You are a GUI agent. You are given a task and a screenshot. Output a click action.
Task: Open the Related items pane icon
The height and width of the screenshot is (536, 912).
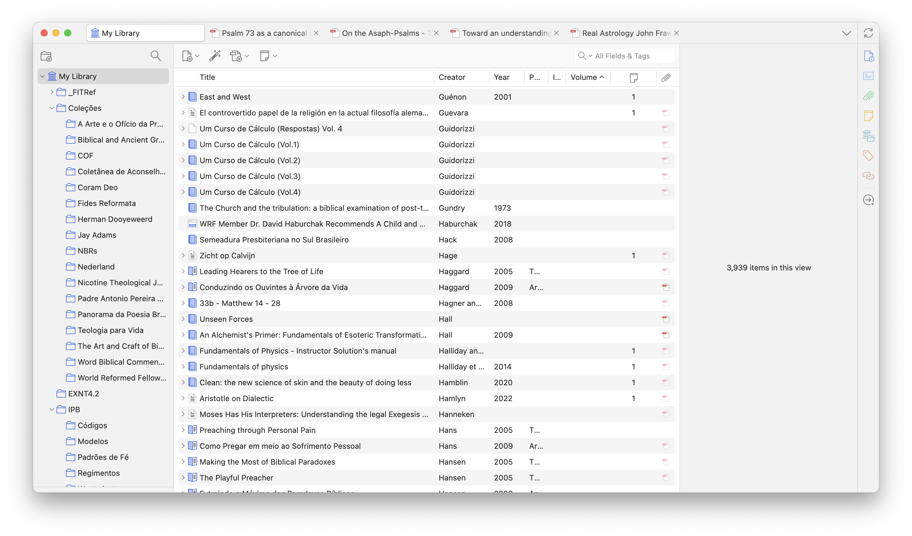tap(868, 176)
